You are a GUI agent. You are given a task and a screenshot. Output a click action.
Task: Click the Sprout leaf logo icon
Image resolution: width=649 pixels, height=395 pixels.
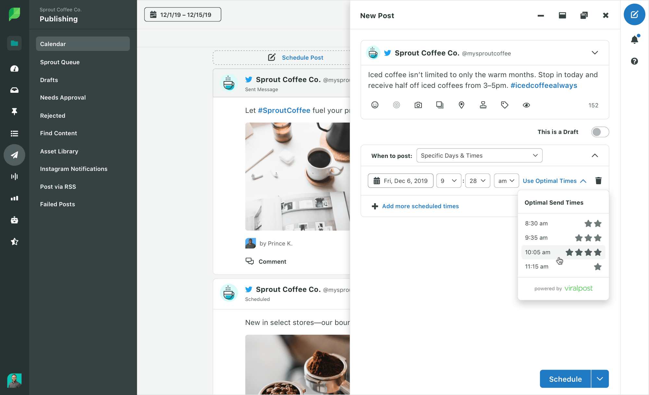pyautogui.click(x=14, y=14)
